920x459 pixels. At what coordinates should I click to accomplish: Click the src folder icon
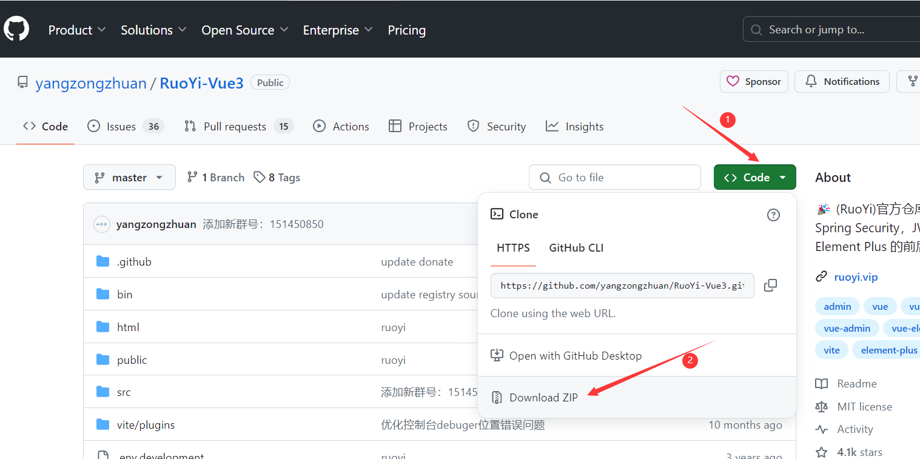102,392
